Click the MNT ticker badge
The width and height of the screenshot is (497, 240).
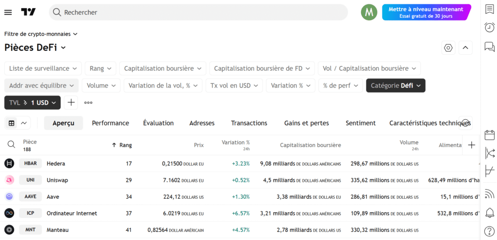(31, 229)
